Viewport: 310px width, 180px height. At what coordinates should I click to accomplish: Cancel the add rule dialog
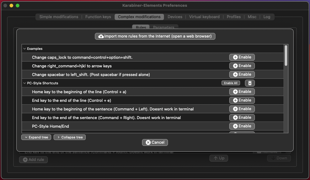[155, 142]
